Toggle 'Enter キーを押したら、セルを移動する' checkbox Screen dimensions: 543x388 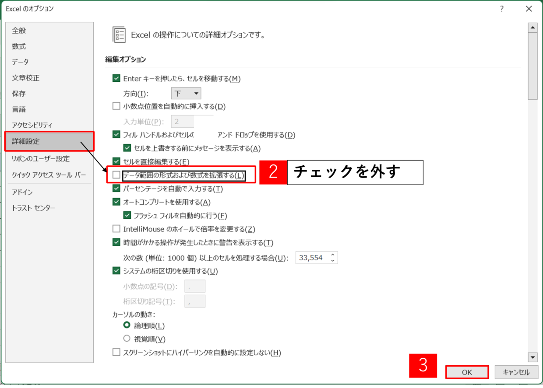pyautogui.click(x=116, y=79)
